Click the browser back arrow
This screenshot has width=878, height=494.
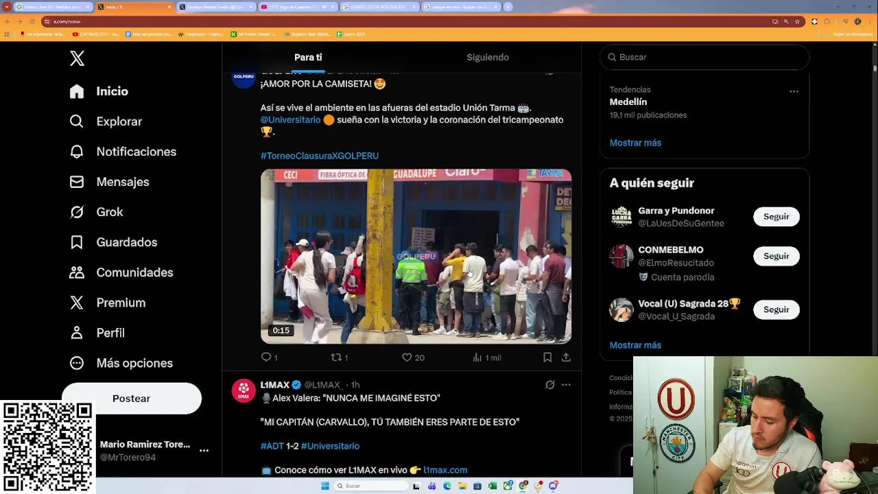pos(8,21)
